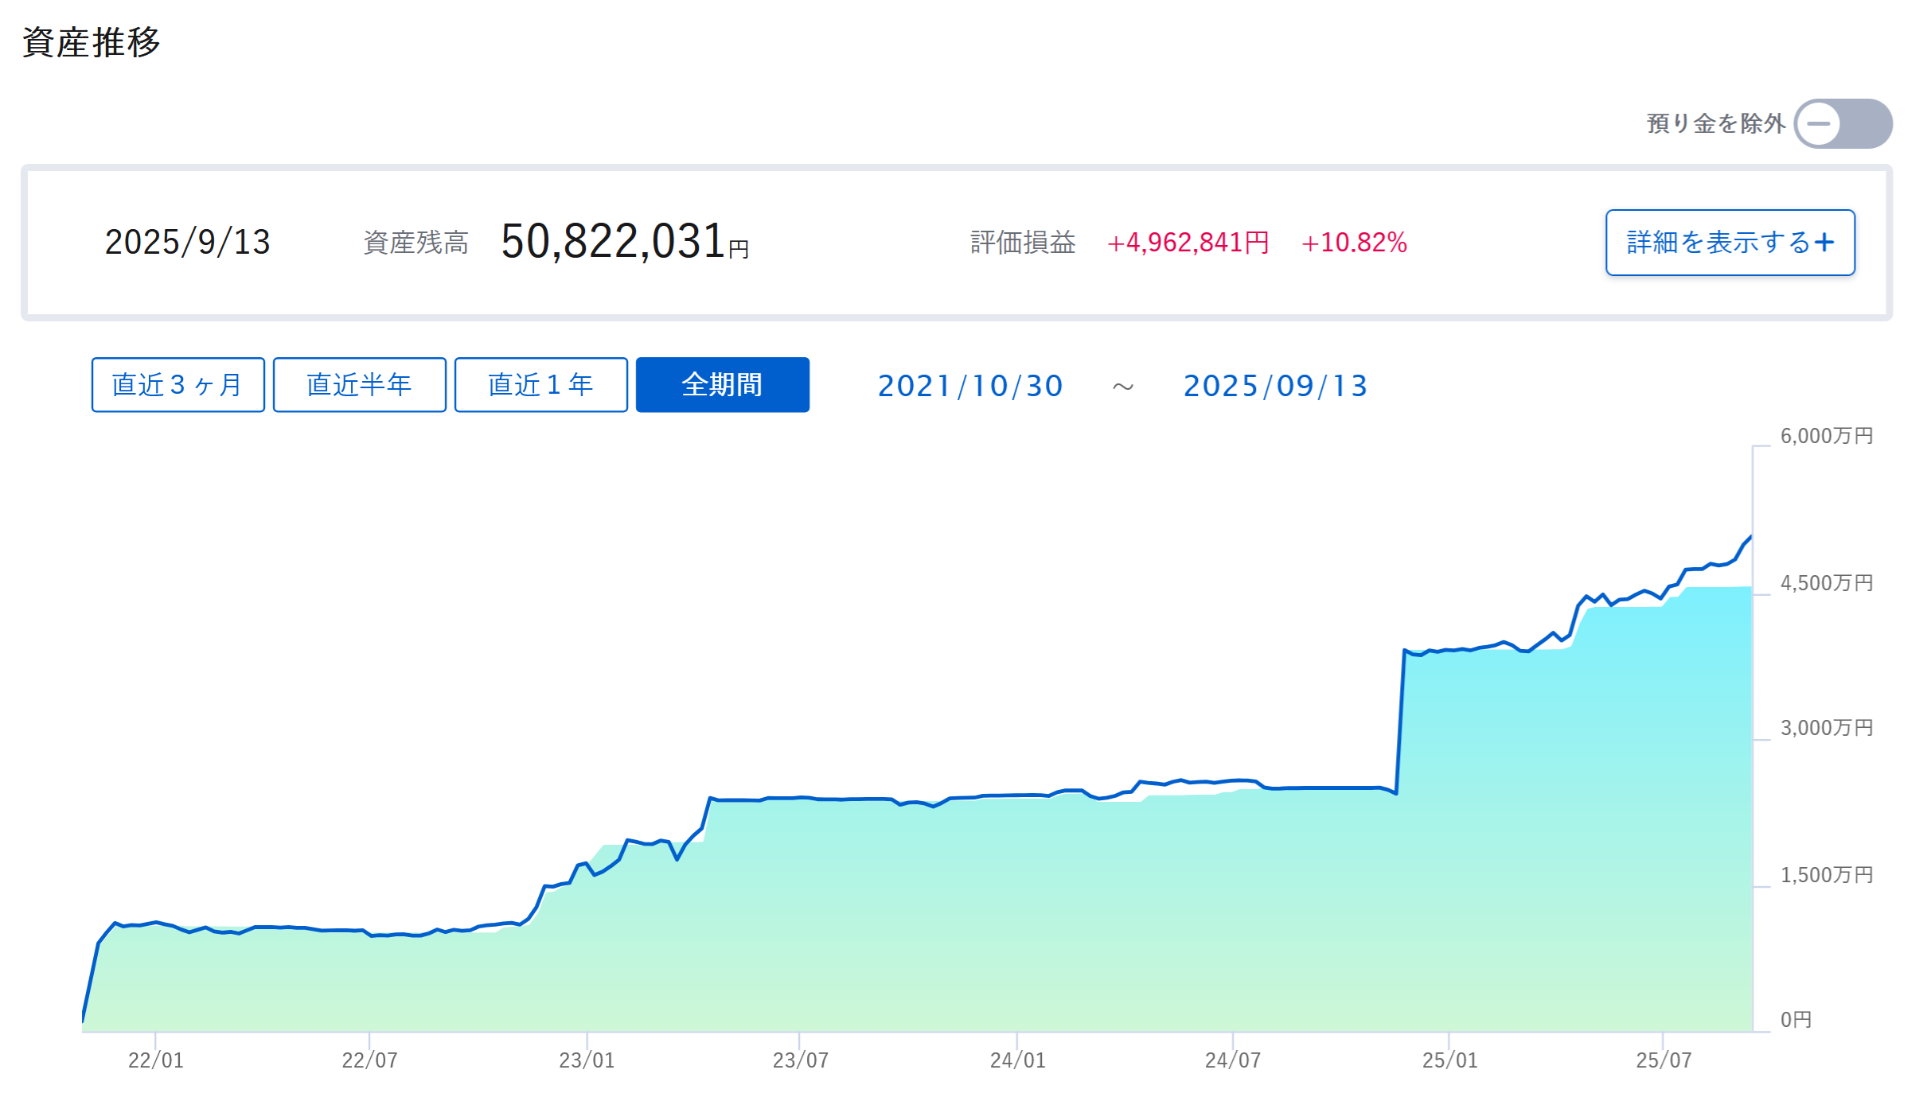Select the 直近３ヶ月 period tab
This screenshot has height=1093, width=1927.
tap(177, 385)
